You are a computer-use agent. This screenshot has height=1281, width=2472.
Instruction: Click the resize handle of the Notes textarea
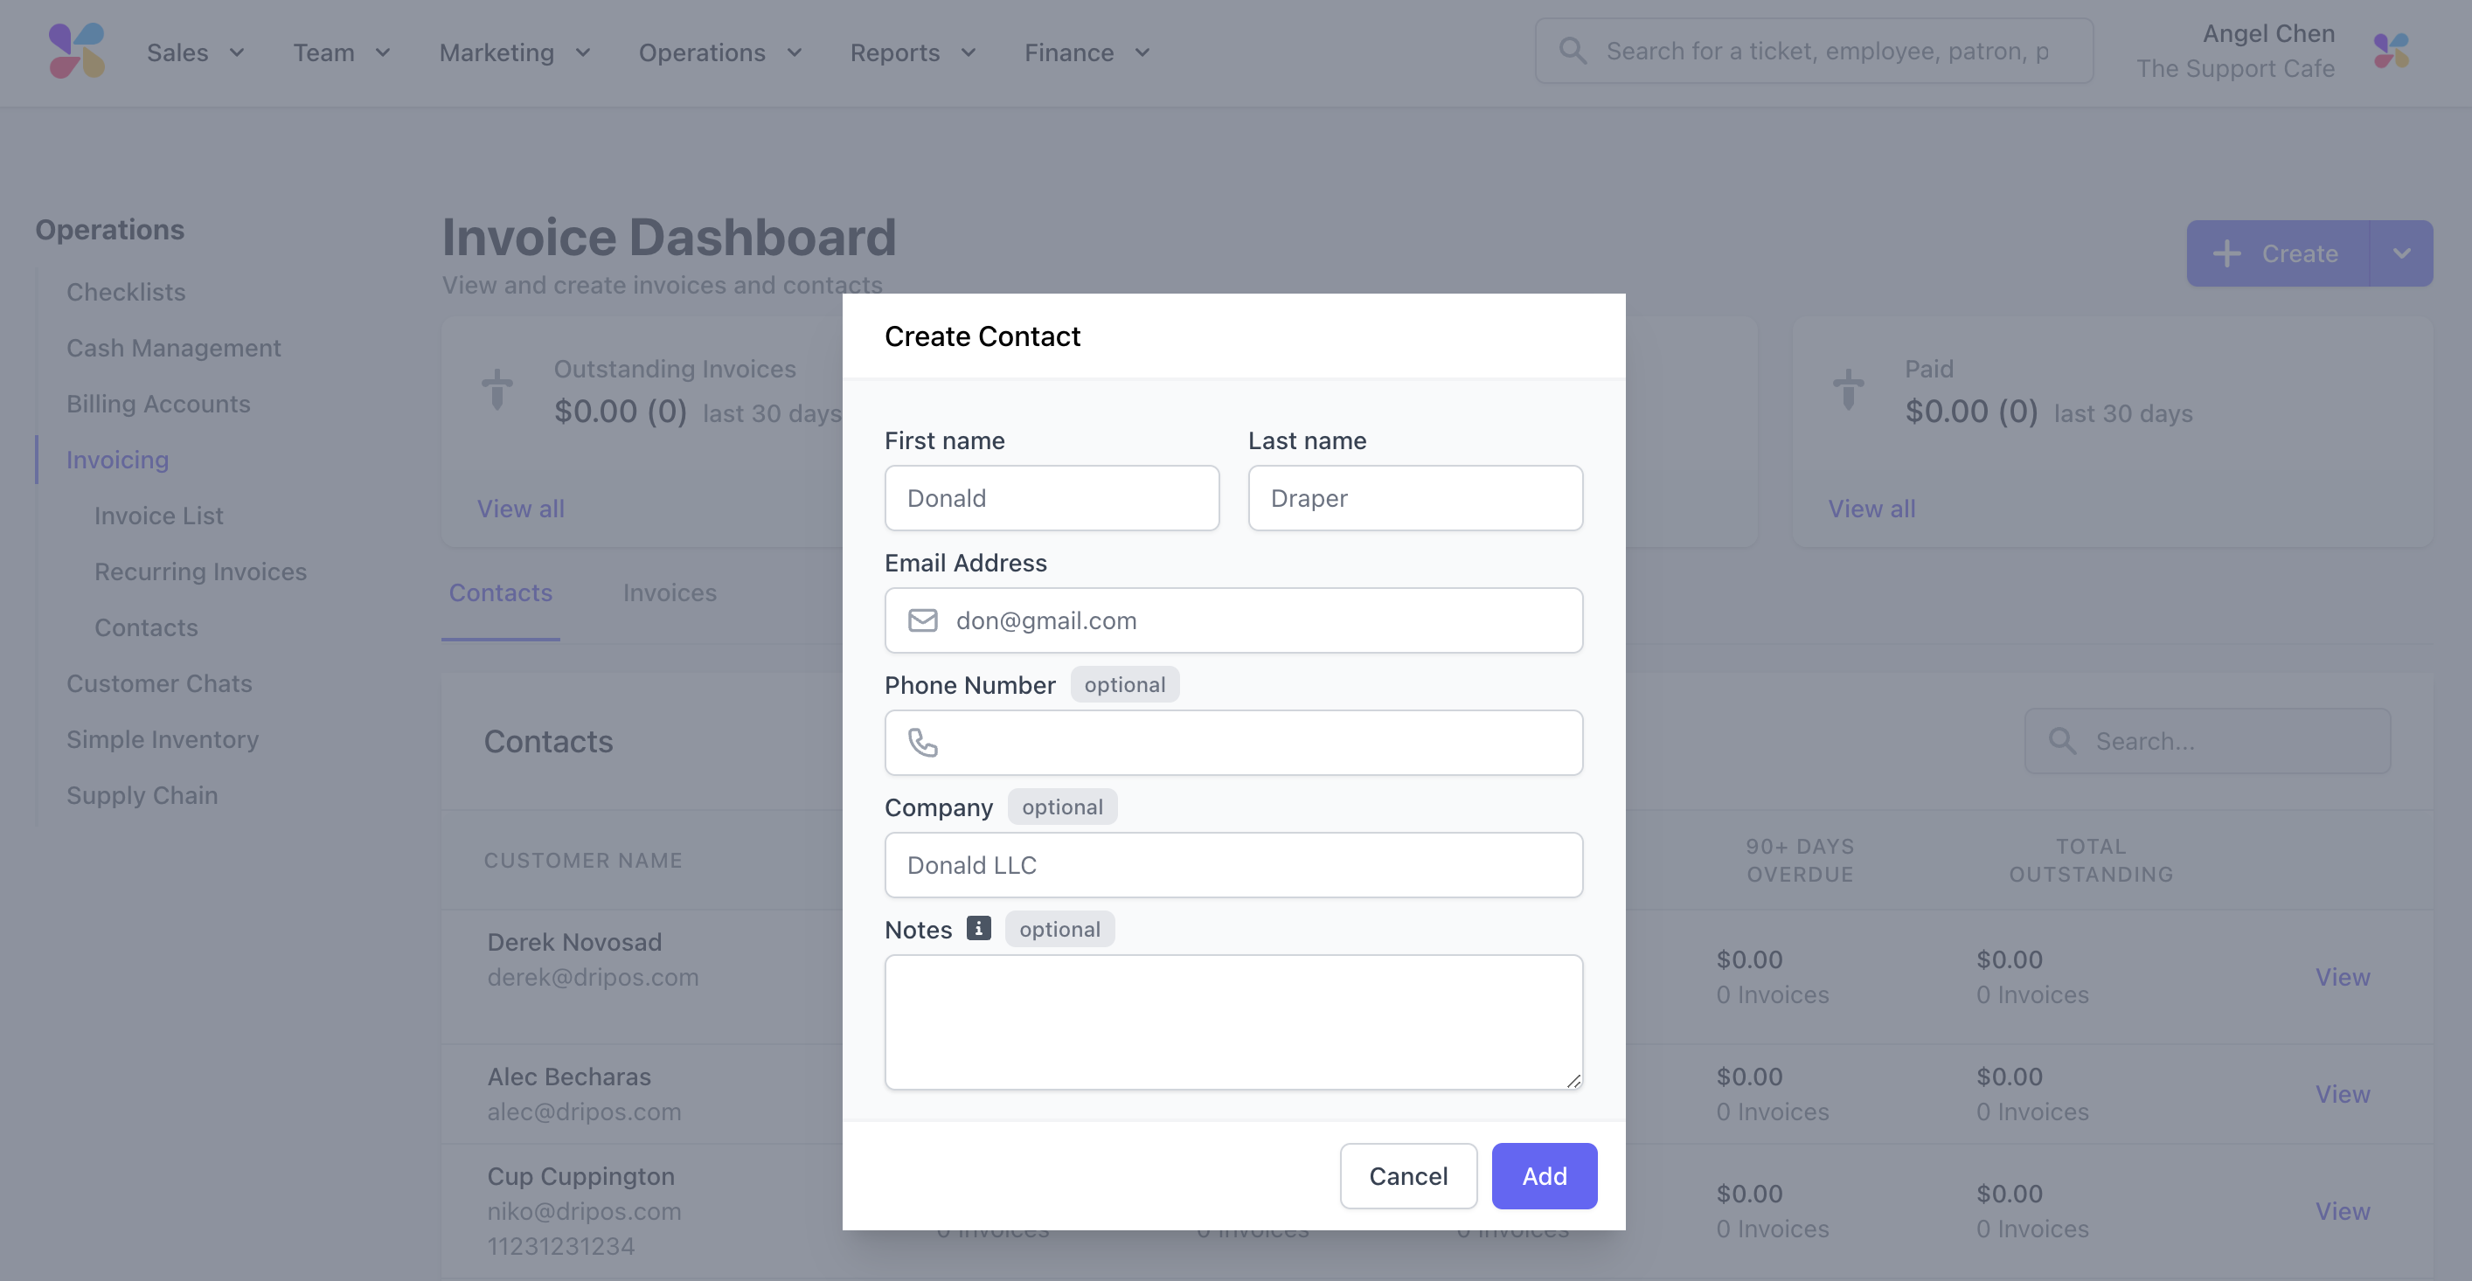click(1573, 1080)
